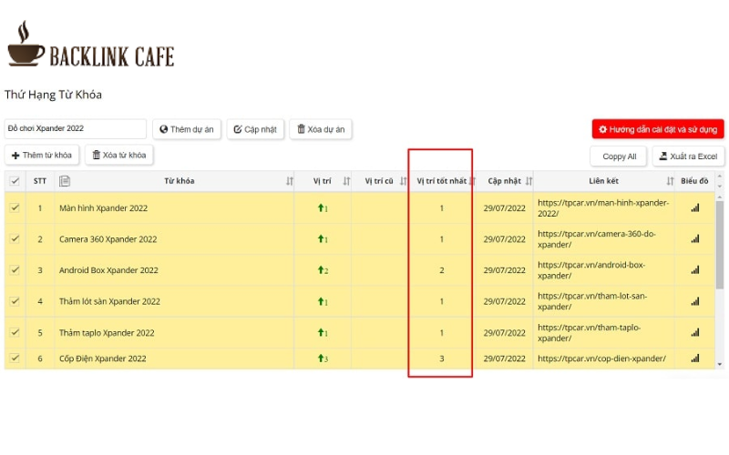Open link tpcar.vn/tham-lot-san-xpander/
Screen dimensions: 729x455
click(x=592, y=301)
